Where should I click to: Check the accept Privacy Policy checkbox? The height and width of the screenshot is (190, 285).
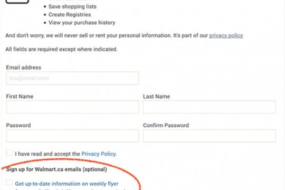pos(9,153)
